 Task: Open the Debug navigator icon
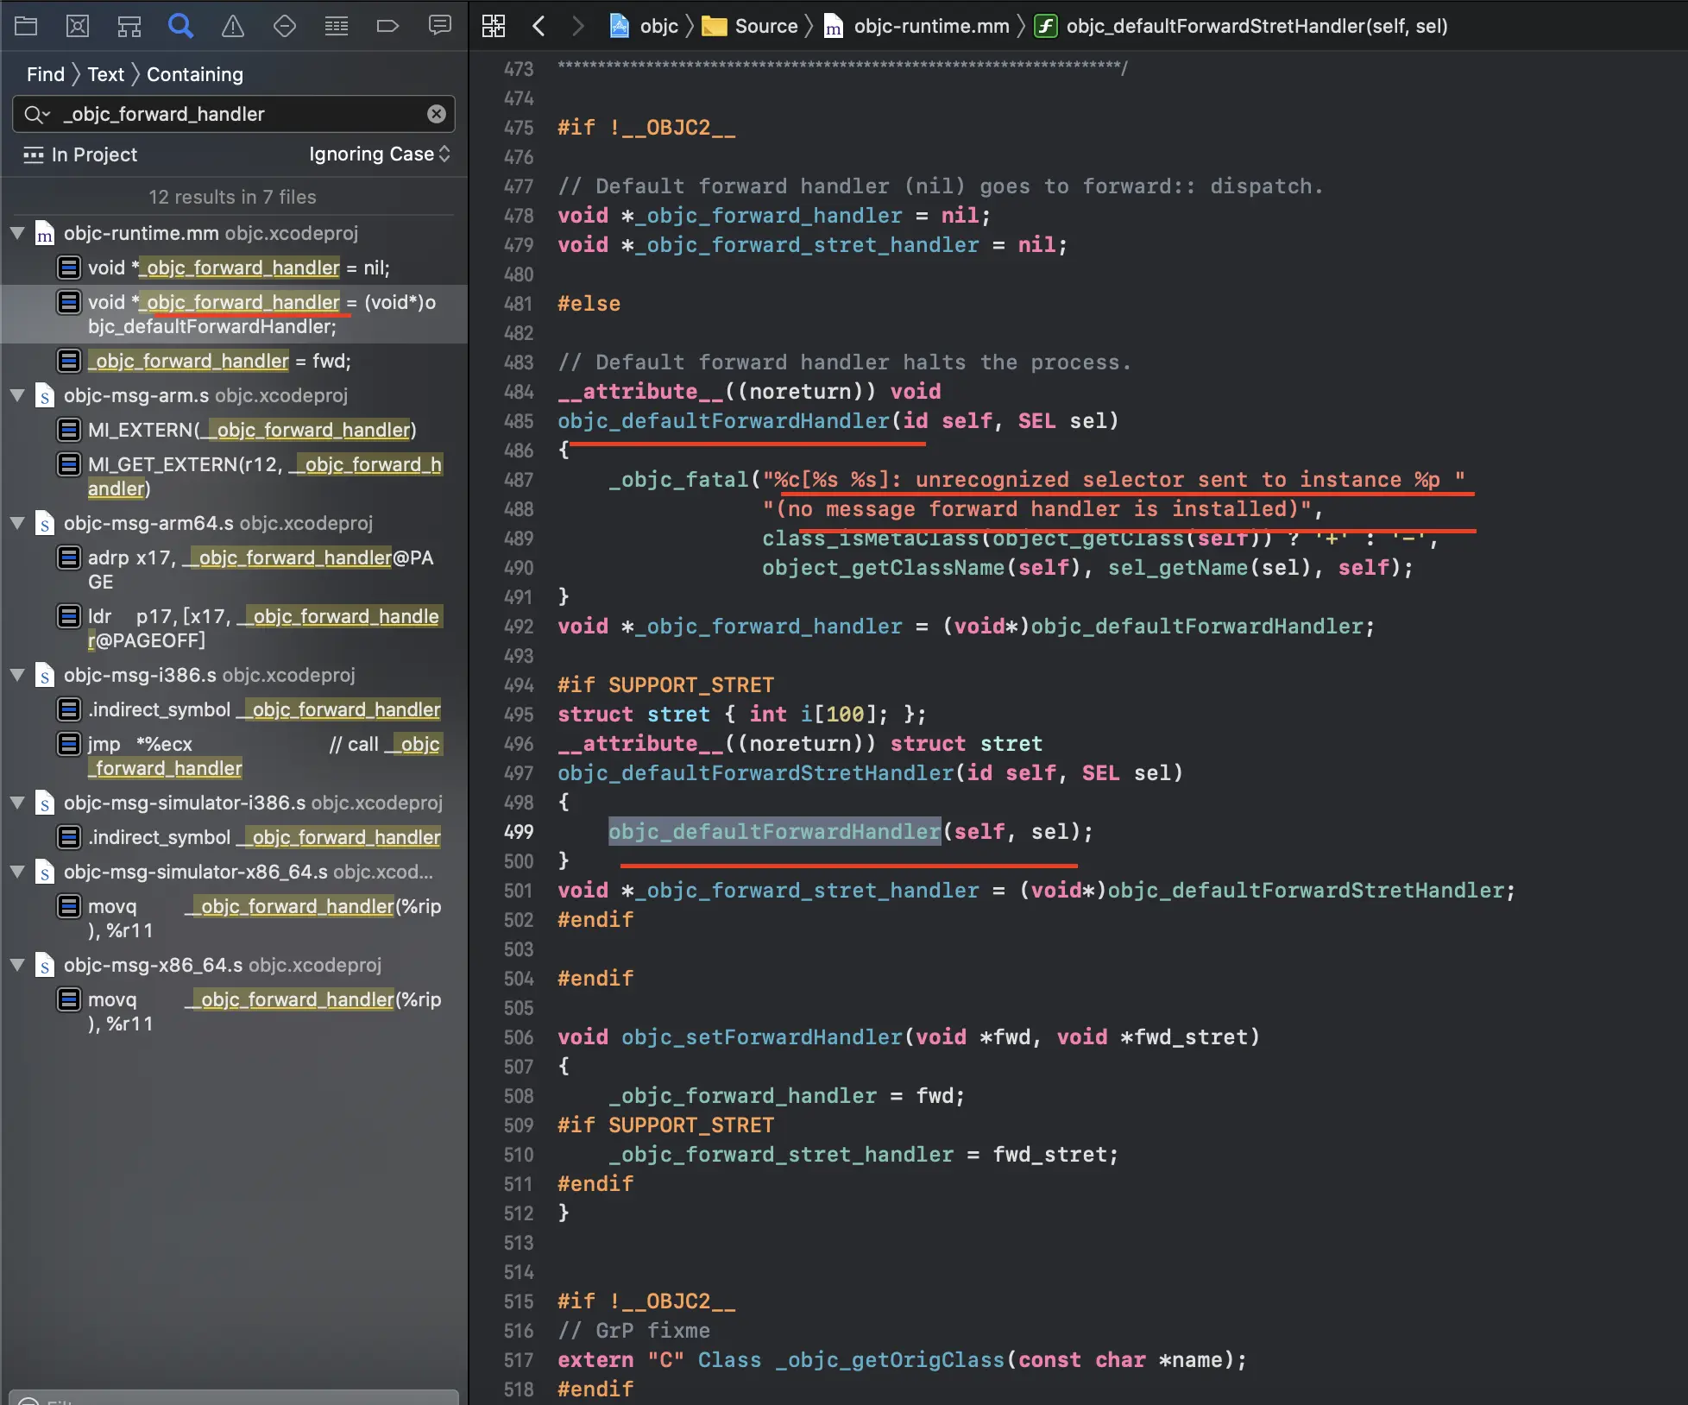(337, 26)
